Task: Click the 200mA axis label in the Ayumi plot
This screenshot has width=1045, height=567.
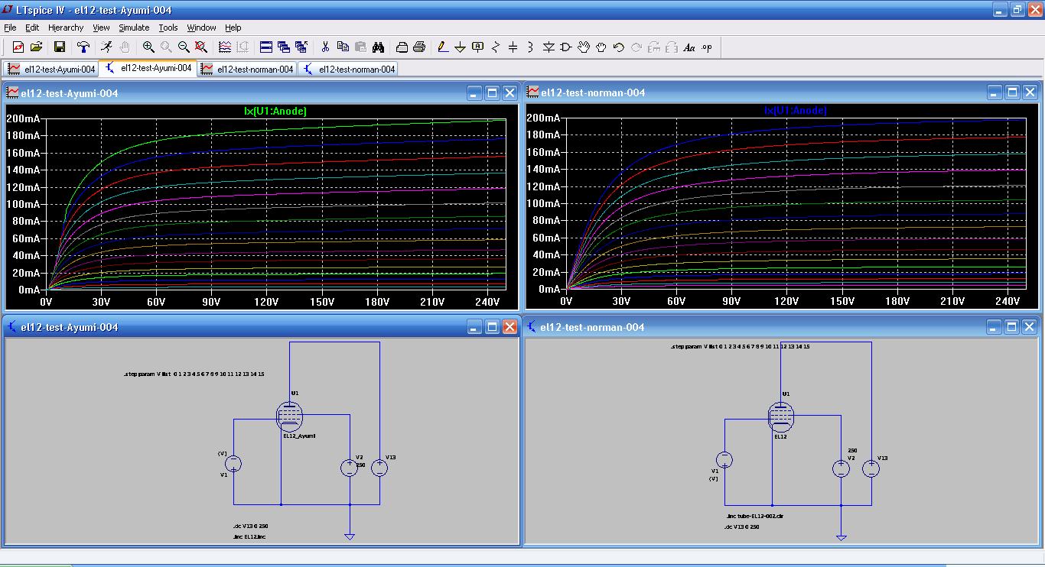Action: (24, 118)
